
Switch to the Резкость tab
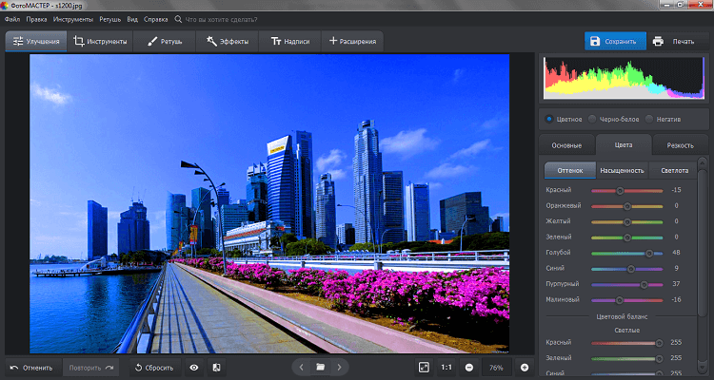(x=680, y=145)
